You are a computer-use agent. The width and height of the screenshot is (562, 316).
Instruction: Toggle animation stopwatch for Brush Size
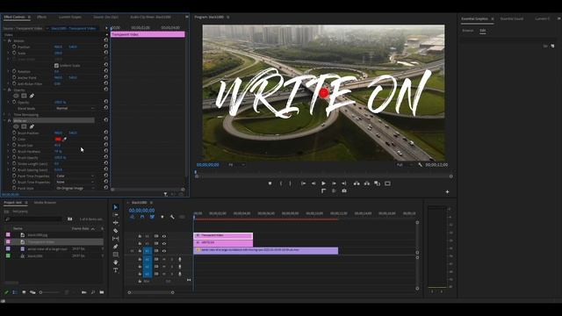pyautogui.click(x=14, y=145)
